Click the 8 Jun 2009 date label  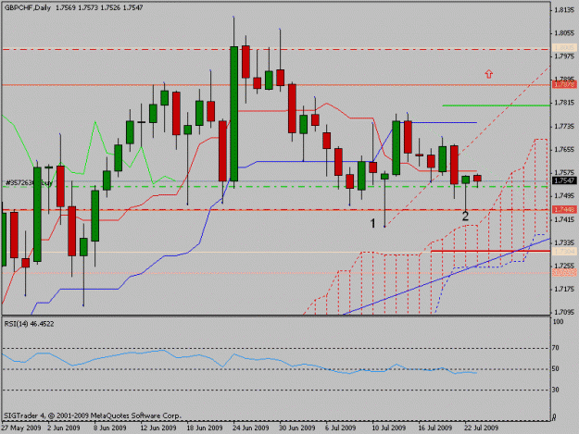(110, 428)
